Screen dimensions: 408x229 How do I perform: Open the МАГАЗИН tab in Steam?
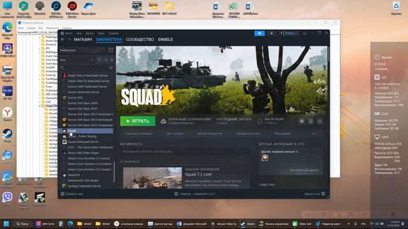pos(83,39)
